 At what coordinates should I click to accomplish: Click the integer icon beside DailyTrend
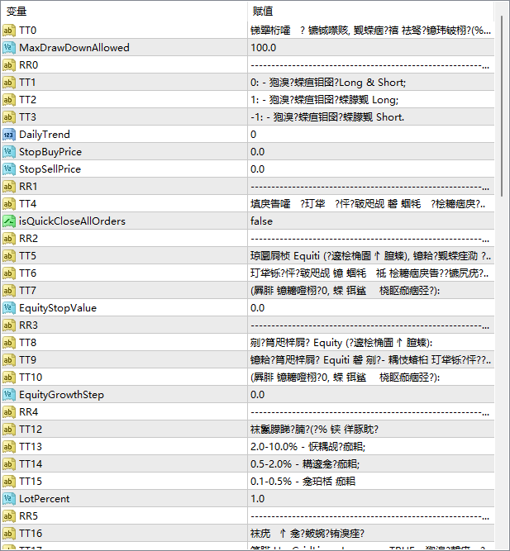pos(9,135)
